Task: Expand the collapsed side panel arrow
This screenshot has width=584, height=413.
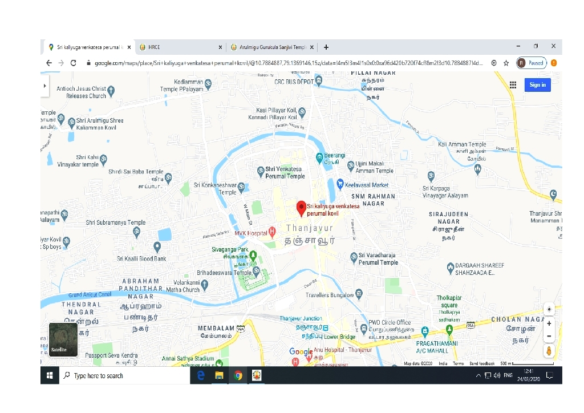Action: [45, 86]
